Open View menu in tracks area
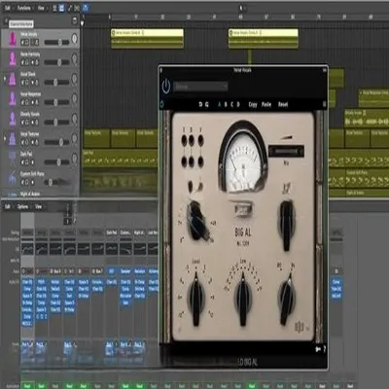The height and width of the screenshot is (389, 389). 41,8
